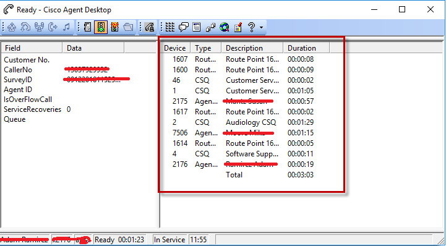Close the Cisco Agent Desktop window

coord(430,10)
